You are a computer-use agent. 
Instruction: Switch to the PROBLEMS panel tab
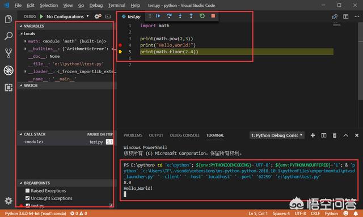tap(133, 135)
